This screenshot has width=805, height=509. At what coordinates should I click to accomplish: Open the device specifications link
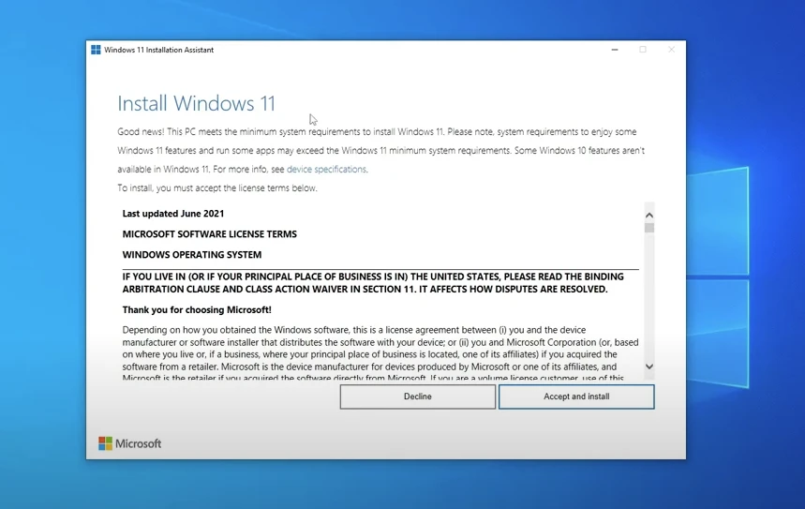326,169
